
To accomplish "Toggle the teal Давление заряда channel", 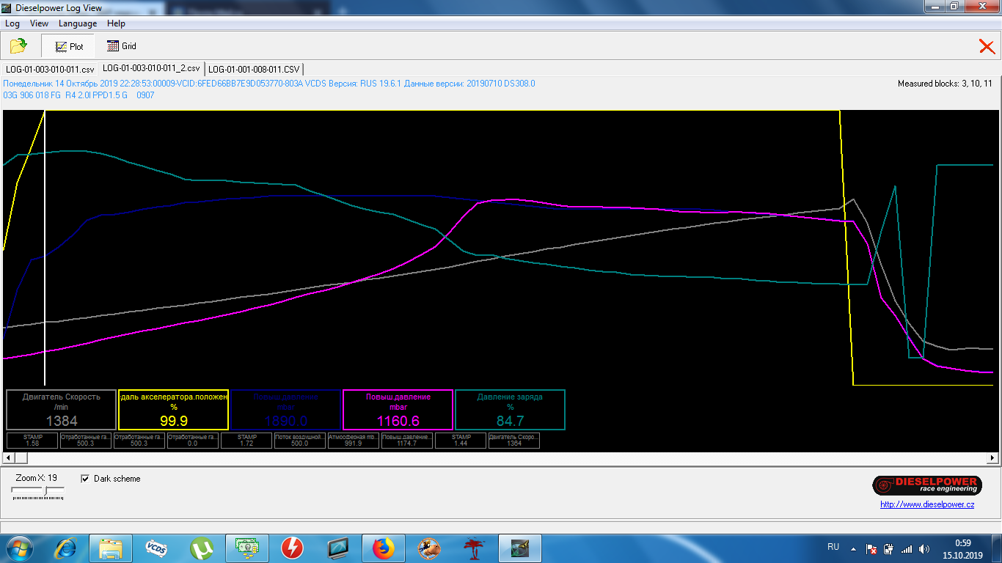I will click(510, 410).
